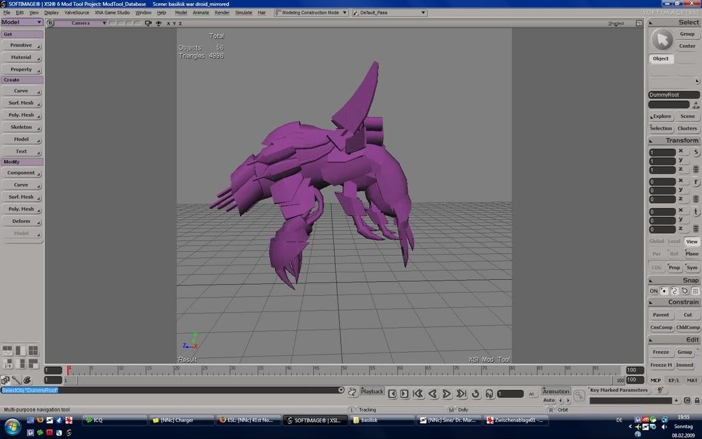
Task: Open the stacked-cubes toolbar panel icon
Action: point(5,380)
